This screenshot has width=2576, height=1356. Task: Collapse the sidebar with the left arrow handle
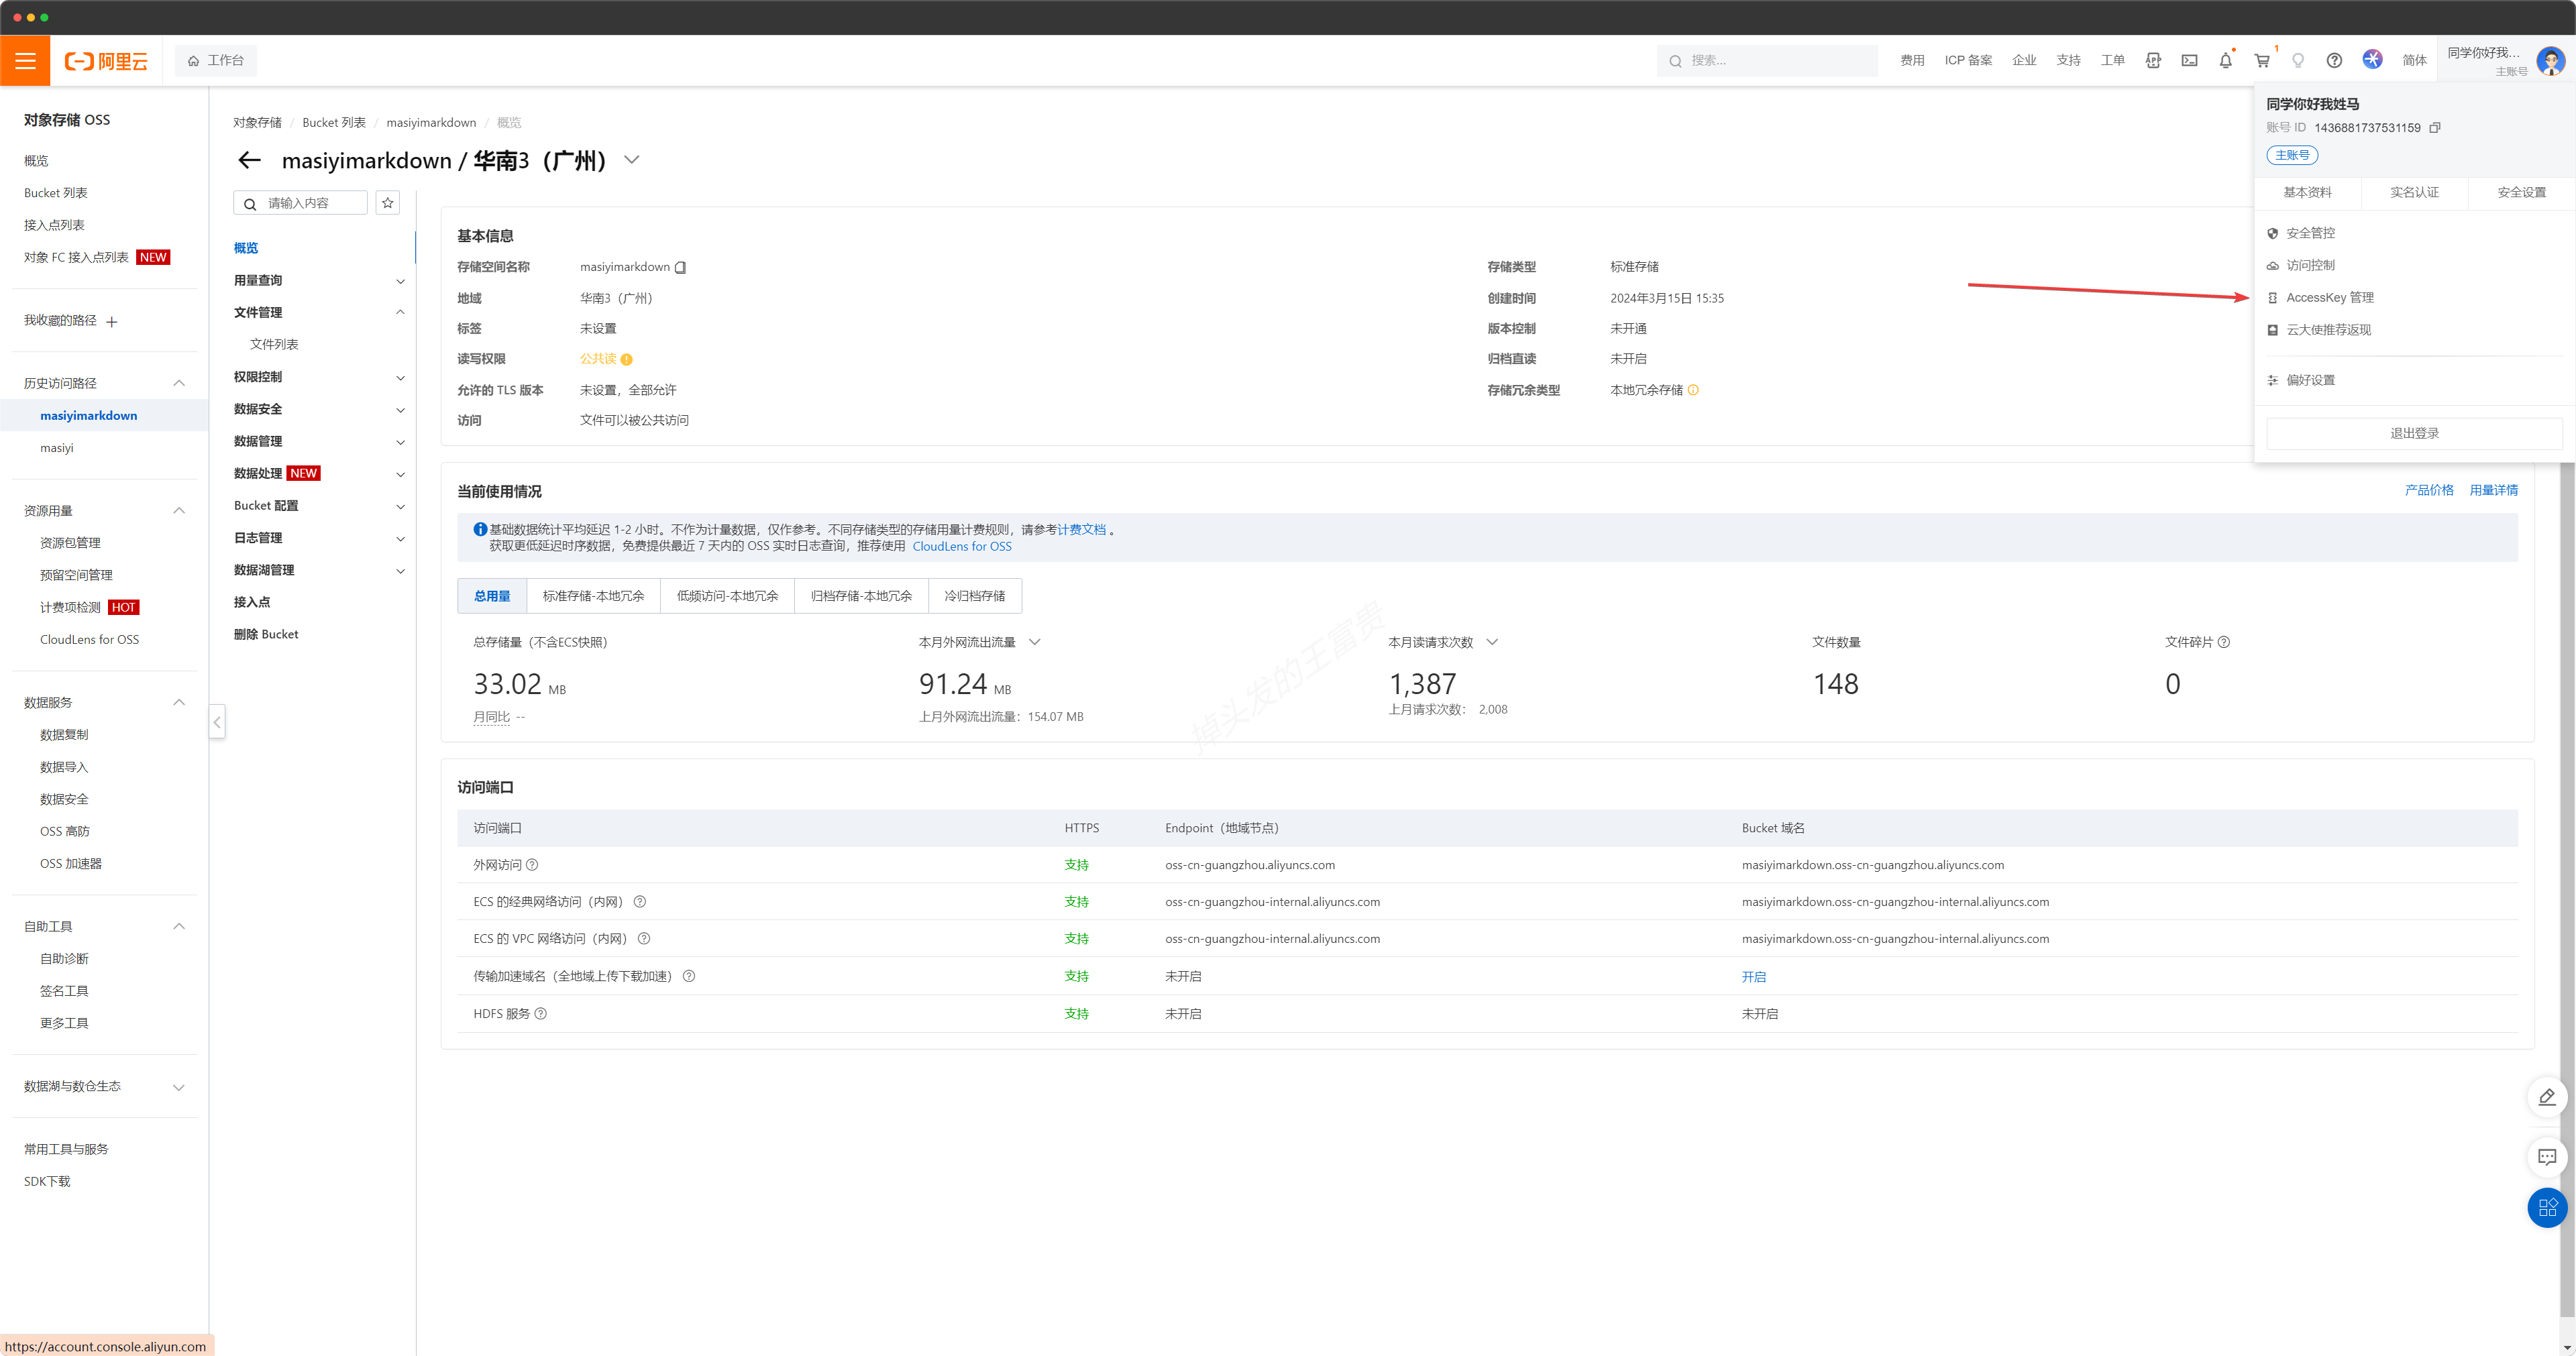(217, 721)
